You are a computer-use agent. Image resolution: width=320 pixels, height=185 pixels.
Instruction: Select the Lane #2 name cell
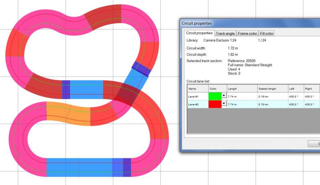(197, 104)
